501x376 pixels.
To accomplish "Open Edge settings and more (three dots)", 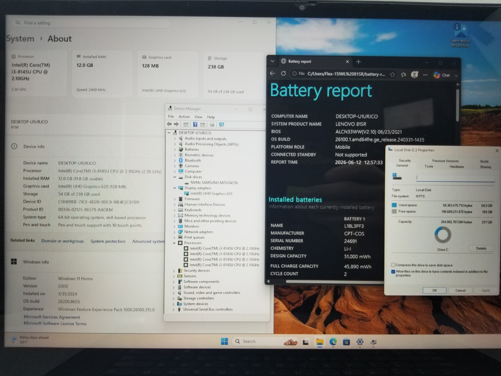I will 425,75.
